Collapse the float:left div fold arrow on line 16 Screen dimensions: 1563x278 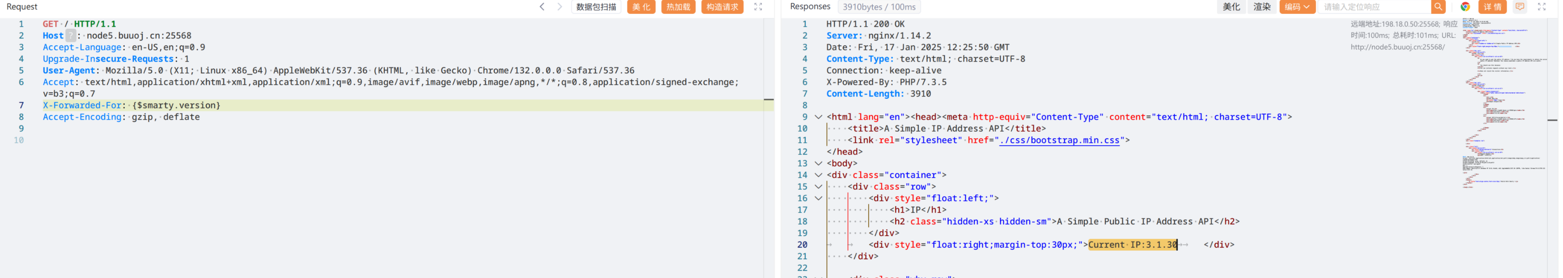click(818, 198)
